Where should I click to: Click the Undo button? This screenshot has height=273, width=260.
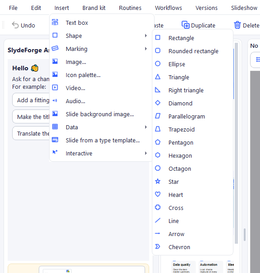pyautogui.click(x=23, y=25)
